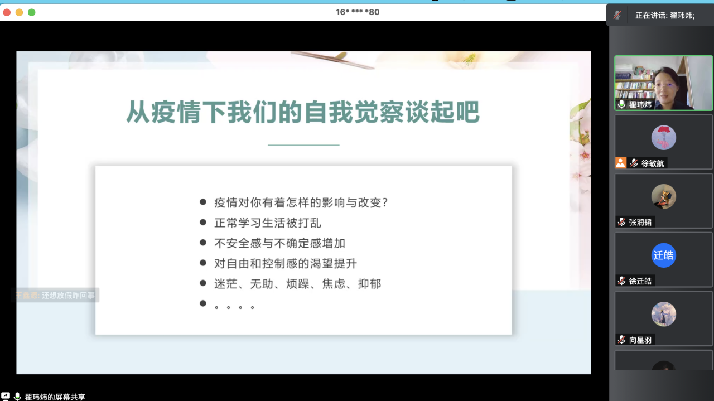Click 徐敏航's orange host badge icon
The height and width of the screenshot is (401, 714).
pyautogui.click(x=620, y=163)
